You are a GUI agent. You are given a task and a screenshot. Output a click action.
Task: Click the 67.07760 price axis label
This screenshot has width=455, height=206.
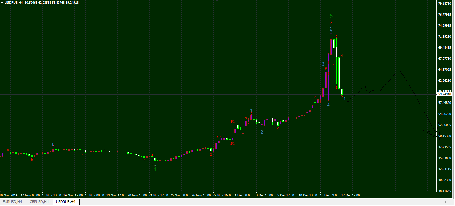(x=445, y=59)
